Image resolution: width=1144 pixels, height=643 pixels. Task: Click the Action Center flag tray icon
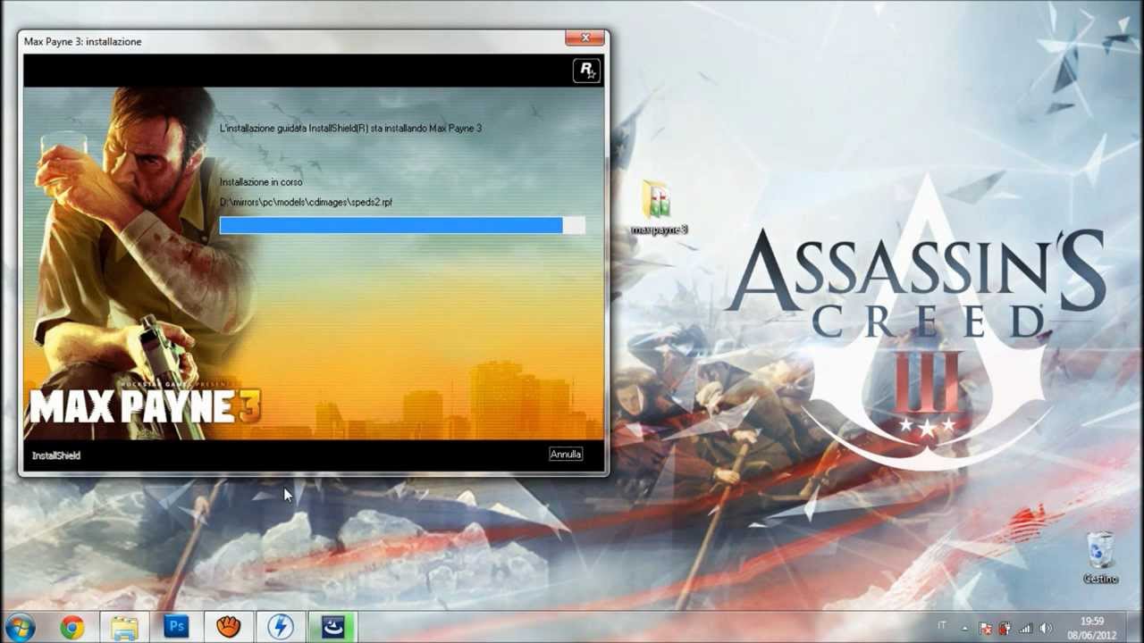tap(985, 629)
